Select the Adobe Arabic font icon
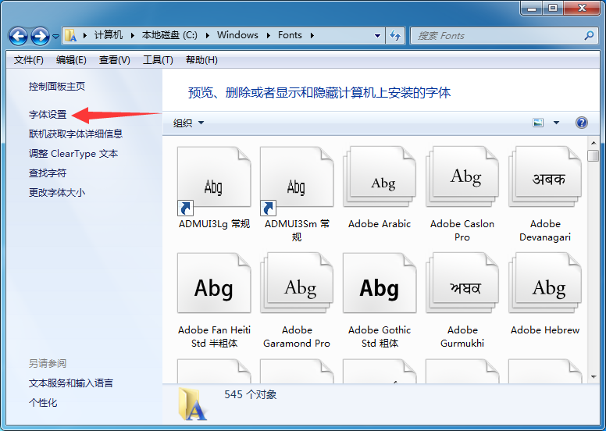The height and width of the screenshot is (431, 606). click(x=380, y=177)
